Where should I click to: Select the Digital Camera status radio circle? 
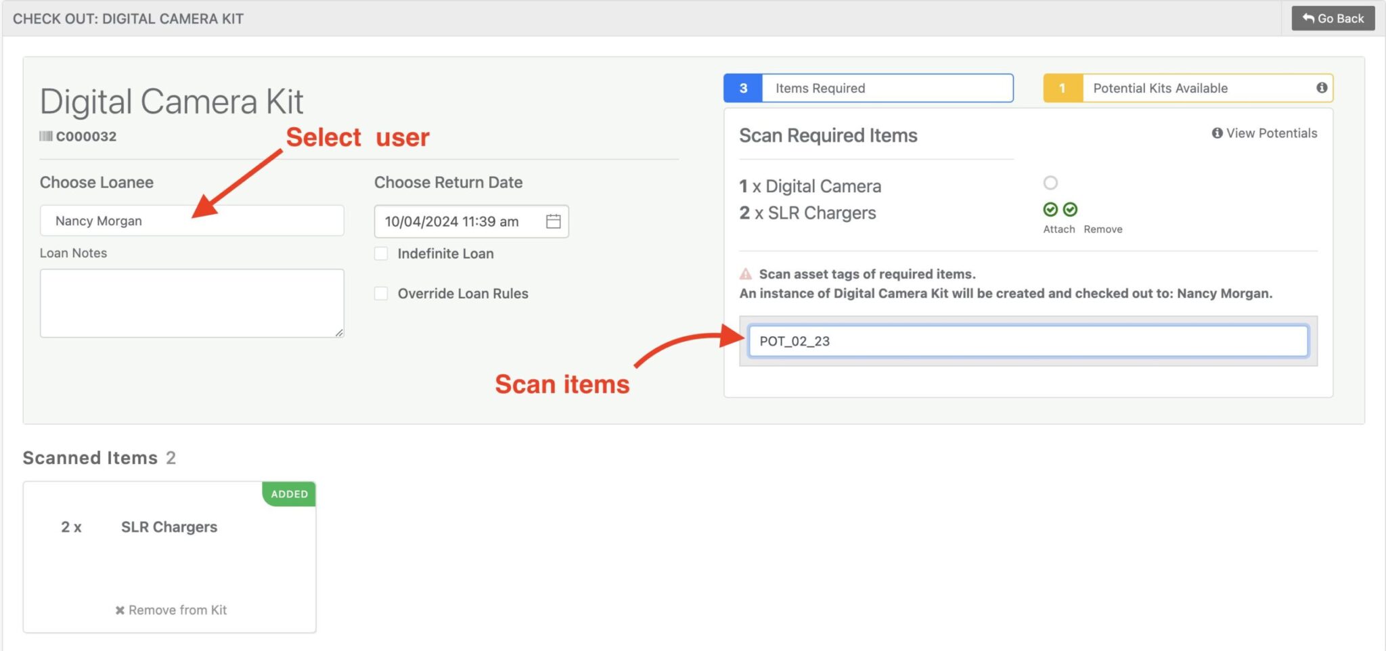point(1050,183)
